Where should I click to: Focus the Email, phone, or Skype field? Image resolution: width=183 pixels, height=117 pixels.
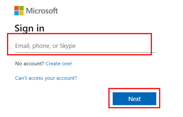[80, 46]
